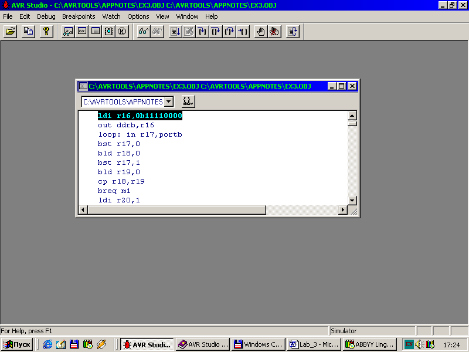Click the greyed Break execution icon
The image size is (469, 352).
pyautogui.click(x=189, y=32)
